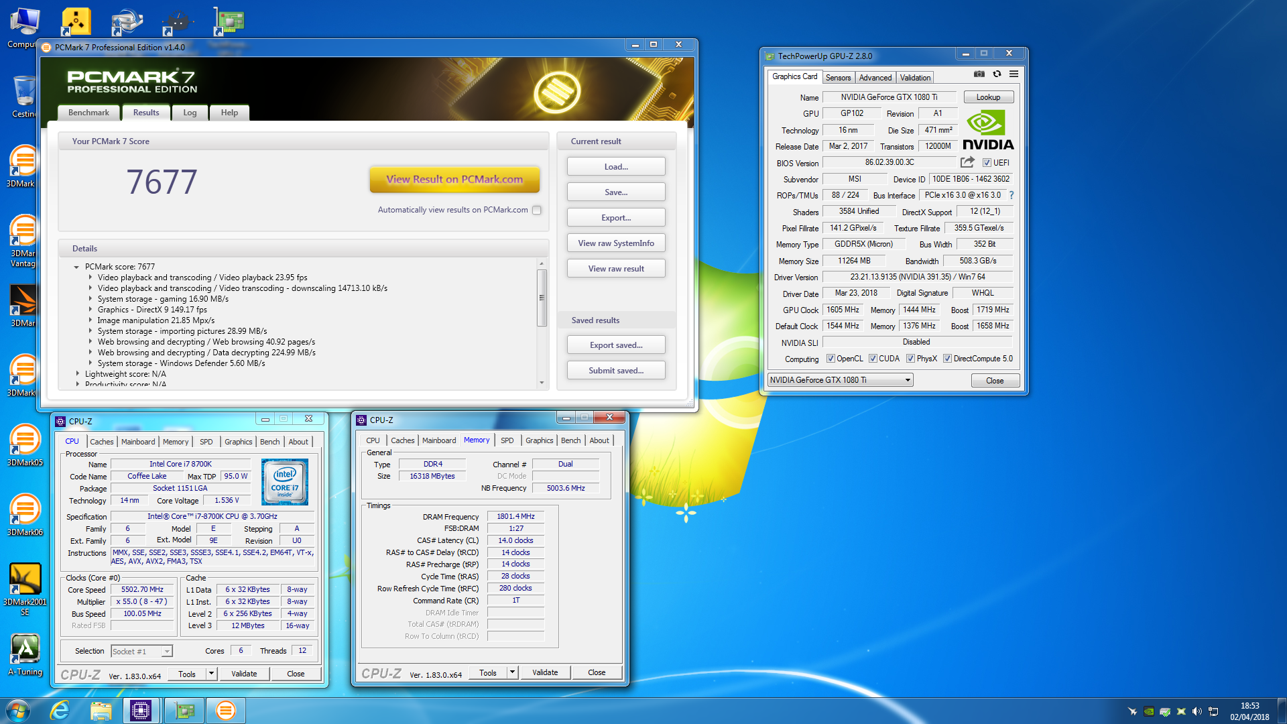Viewport: 1287px width, 724px height.
Task: Open the GPU-Z hamburger menu
Action: pos(1014,74)
